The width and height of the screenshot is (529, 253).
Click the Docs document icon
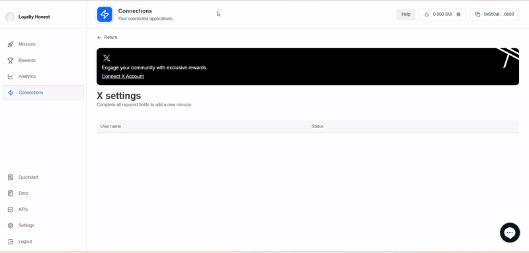[x=11, y=194]
